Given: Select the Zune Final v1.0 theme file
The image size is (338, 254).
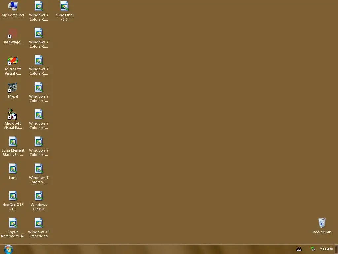Looking at the screenshot, I should pos(64,11).
